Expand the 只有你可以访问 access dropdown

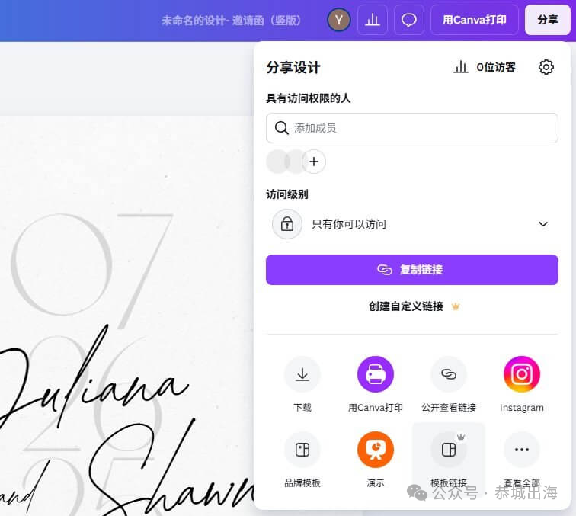click(411, 224)
